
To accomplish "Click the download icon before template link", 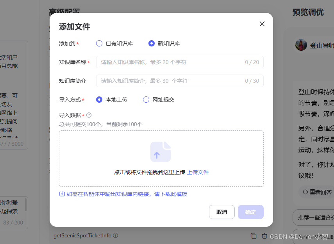I will pos(62,194).
